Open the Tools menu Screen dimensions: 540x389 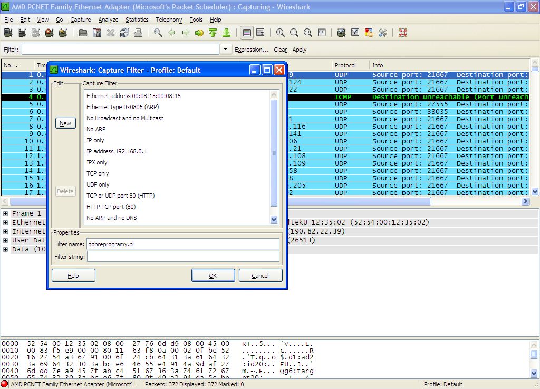tap(196, 20)
